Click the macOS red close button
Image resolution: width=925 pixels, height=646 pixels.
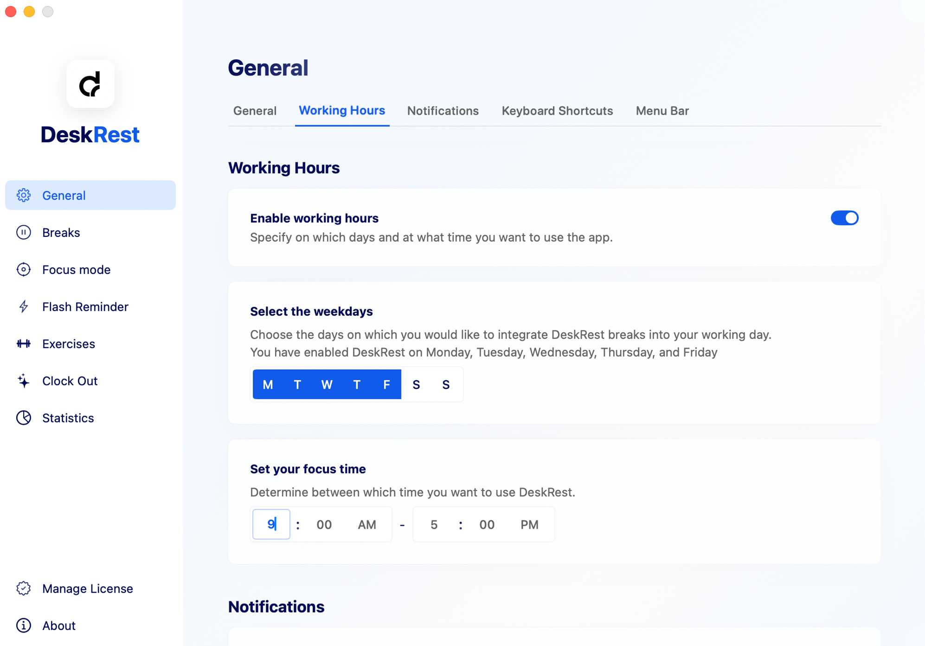[x=11, y=12]
